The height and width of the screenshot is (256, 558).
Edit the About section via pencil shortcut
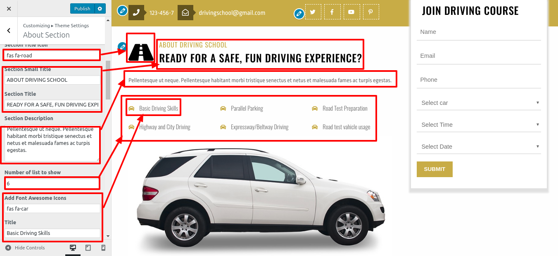coord(122,47)
